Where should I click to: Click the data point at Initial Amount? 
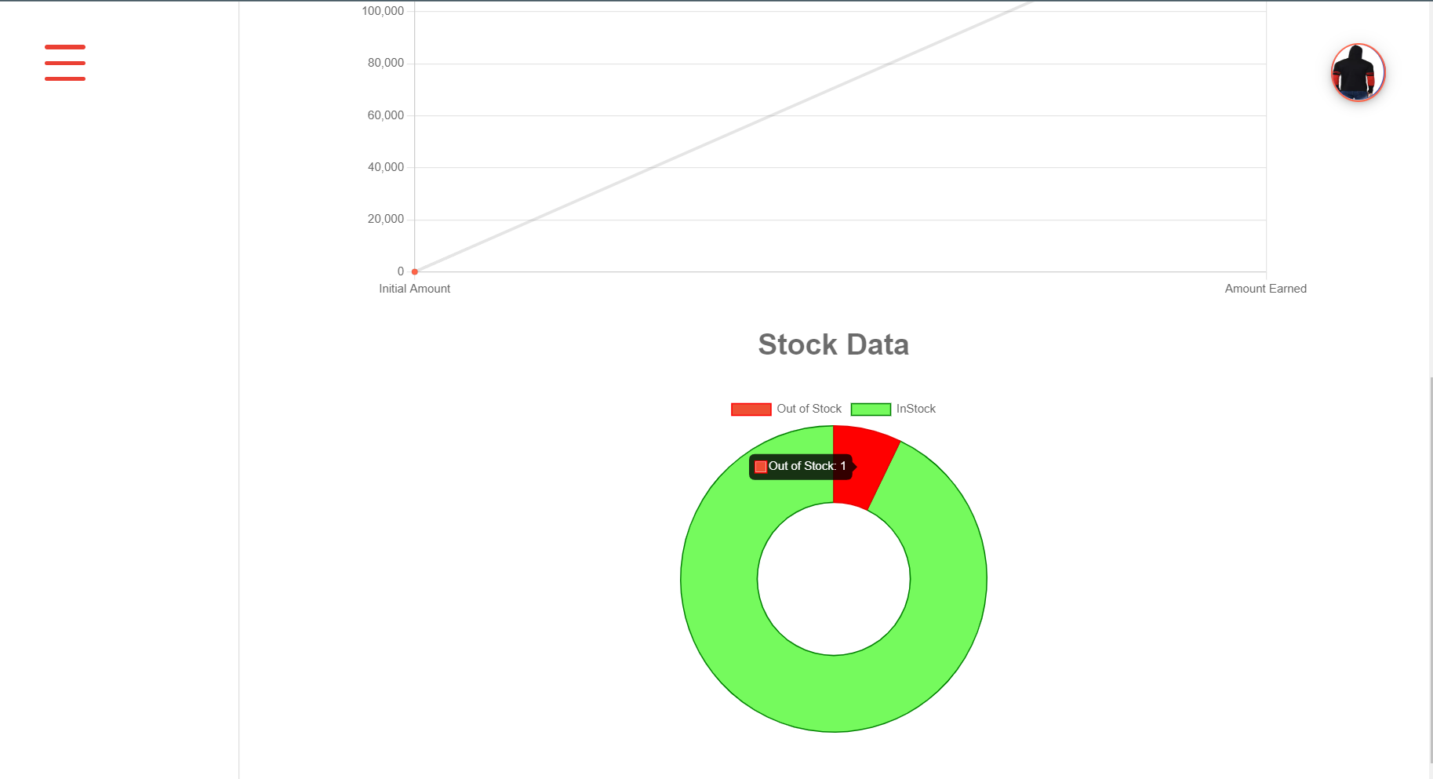click(x=414, y=271)
